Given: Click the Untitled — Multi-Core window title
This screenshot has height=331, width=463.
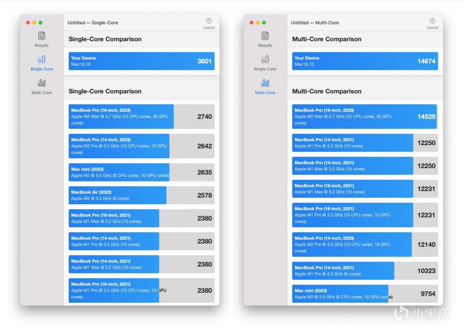Looking at the screenshot, I should 315,22.
